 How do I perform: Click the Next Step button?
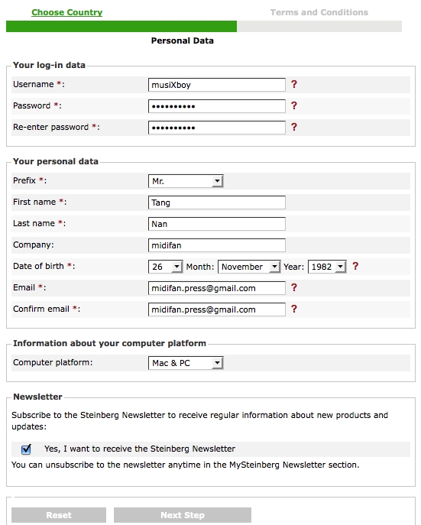(183, 515)
